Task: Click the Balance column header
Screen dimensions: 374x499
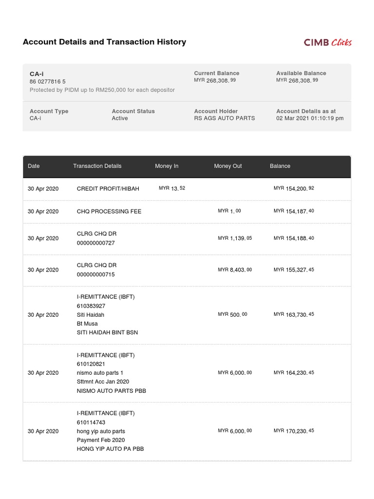Action: 280,166
